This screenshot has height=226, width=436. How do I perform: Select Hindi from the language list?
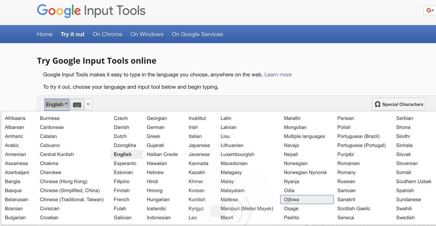click(152, 181)
